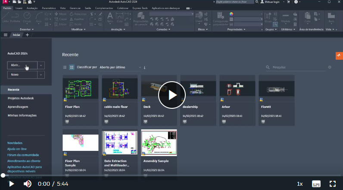343x190 pixels.
Task: Select the Cota dimension tool
Action: (x=119, y=17)
